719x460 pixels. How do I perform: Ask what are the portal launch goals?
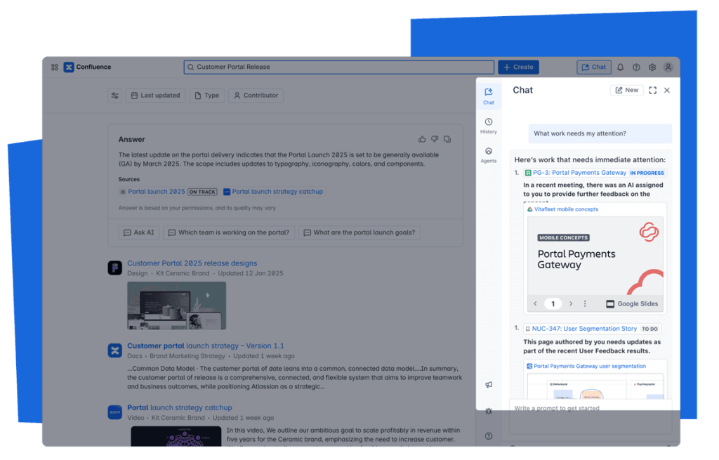pos(359,232)
